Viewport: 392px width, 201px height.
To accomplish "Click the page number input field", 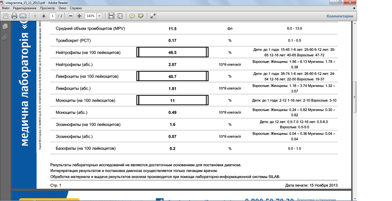I will point(53,16).
